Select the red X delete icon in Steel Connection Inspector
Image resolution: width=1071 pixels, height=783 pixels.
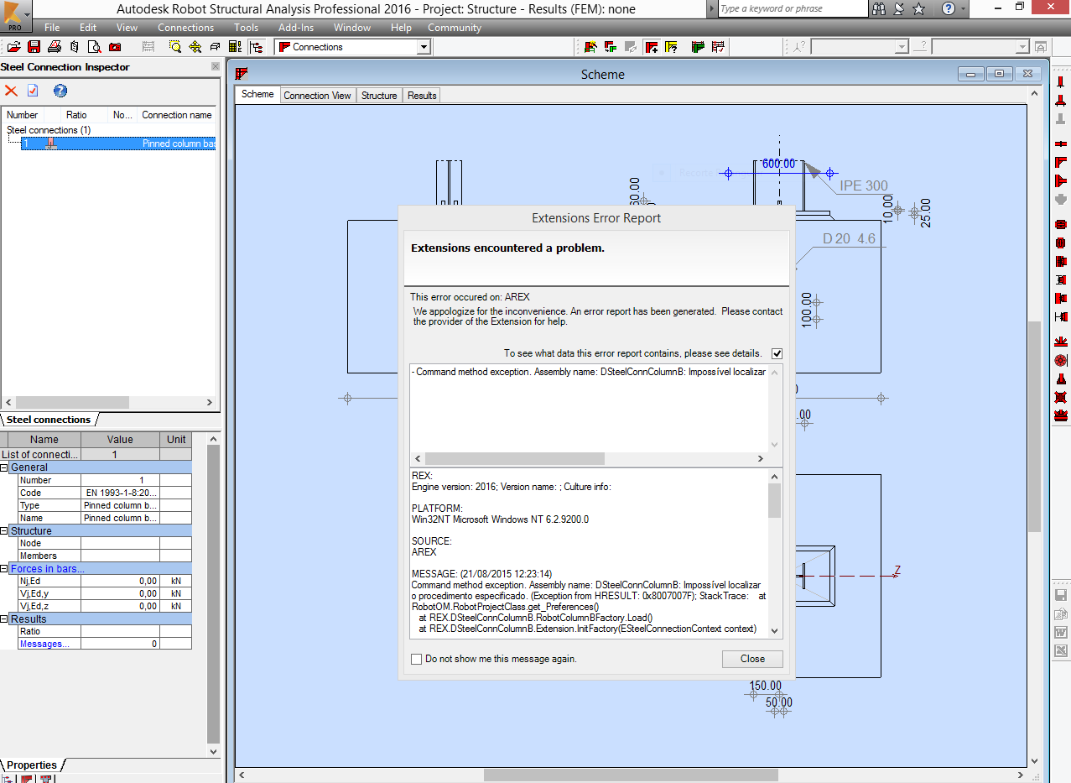(x=11, y=91)
